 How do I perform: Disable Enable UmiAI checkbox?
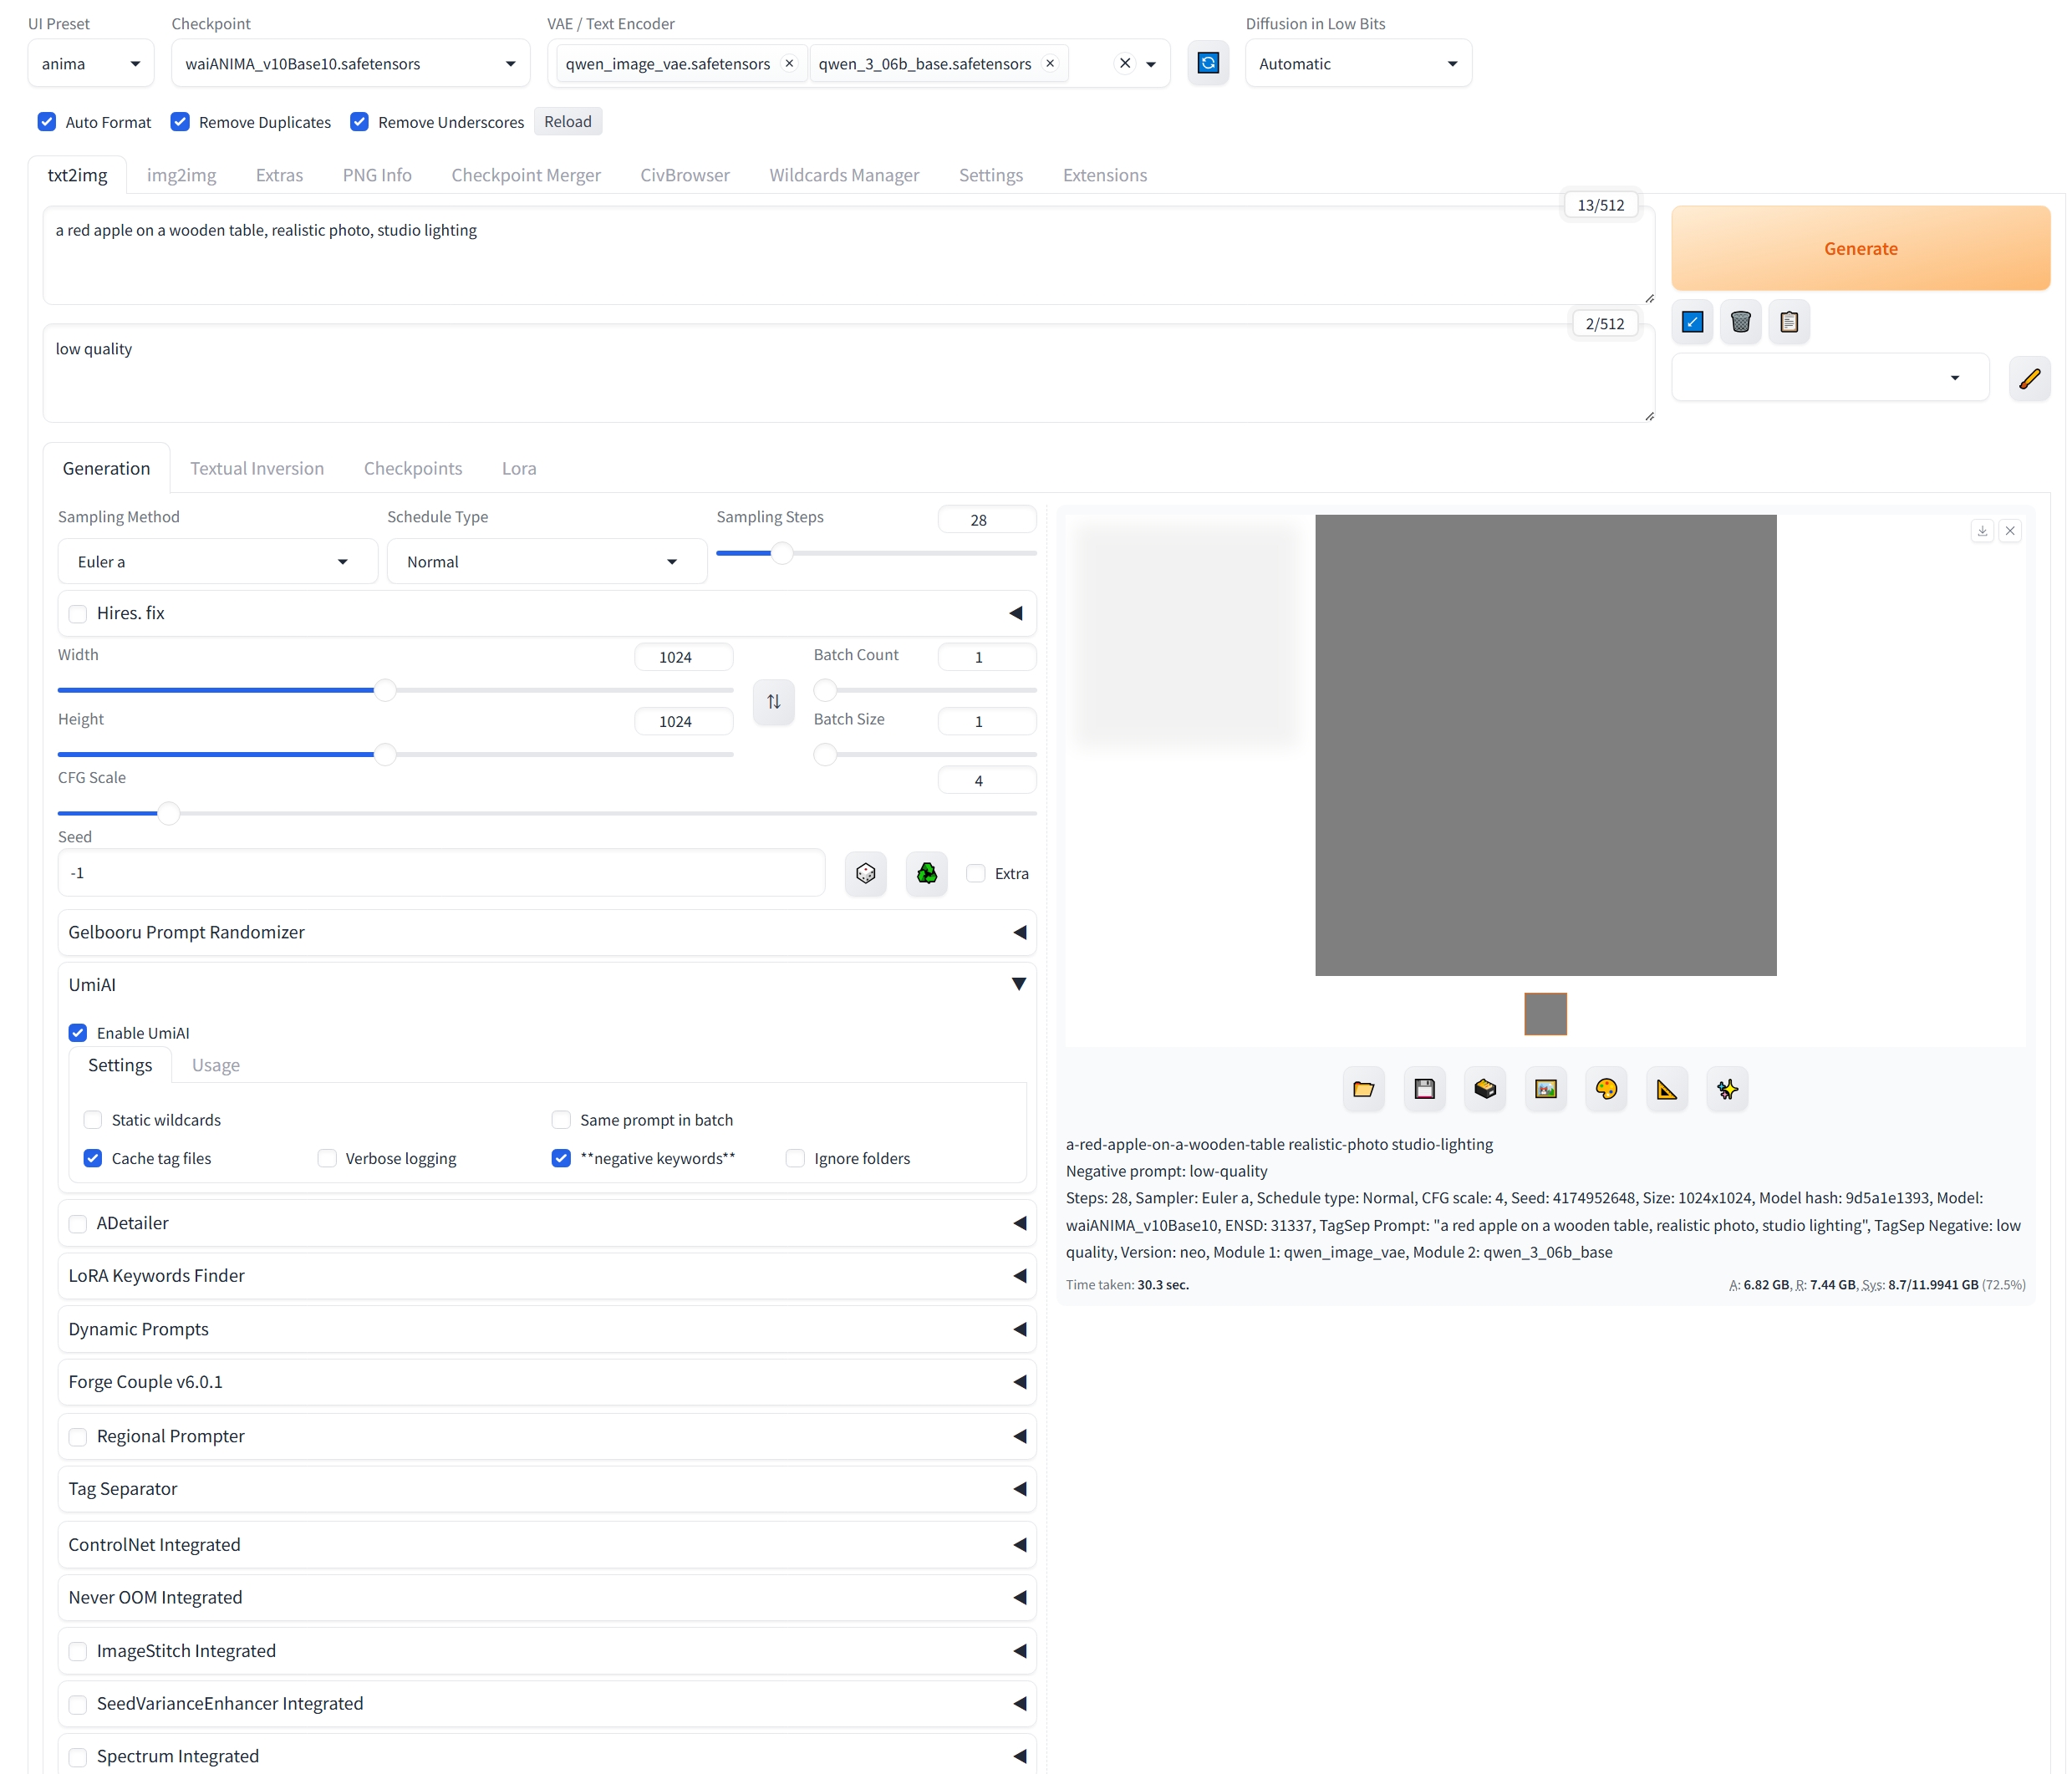(78, 1033)
